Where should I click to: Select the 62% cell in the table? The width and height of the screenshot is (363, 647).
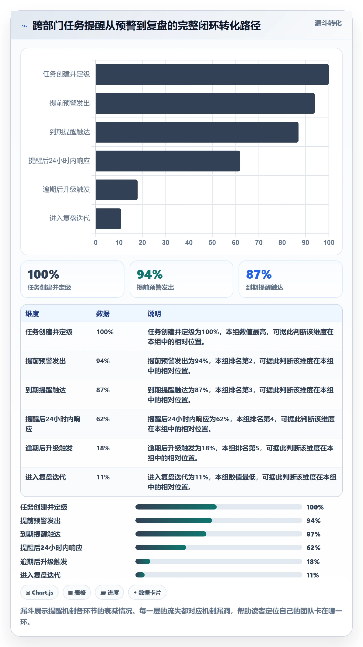pos(103,419)
